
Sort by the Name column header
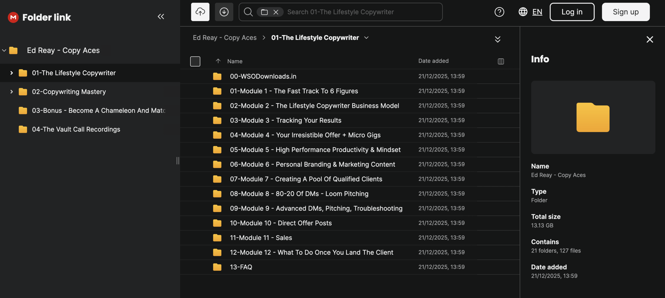[235, 61]
